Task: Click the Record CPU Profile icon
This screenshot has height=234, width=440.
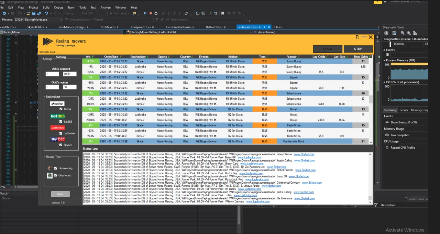Action: click(387, 148)
